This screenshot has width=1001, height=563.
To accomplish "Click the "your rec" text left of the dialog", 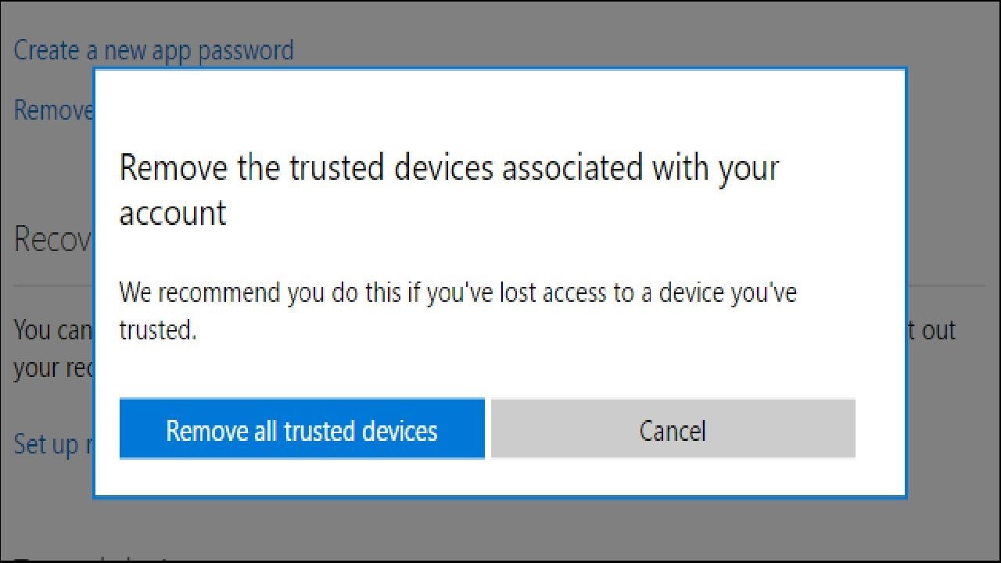I will coord(53,368).
